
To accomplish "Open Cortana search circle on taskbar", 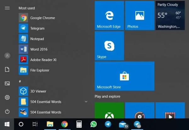I will (21, 124).
